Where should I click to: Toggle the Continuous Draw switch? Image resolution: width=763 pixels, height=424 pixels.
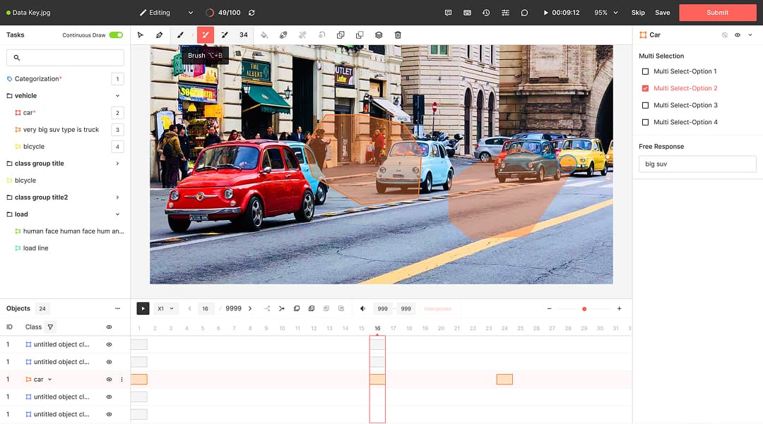pyautogui.click(x=116, y=35)
